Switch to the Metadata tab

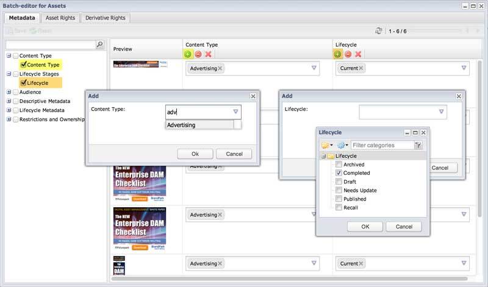coord(22,18)
